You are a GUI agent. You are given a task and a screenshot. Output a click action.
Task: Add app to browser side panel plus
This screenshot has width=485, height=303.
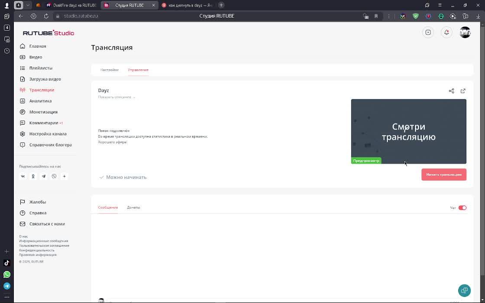pos(7,251)
